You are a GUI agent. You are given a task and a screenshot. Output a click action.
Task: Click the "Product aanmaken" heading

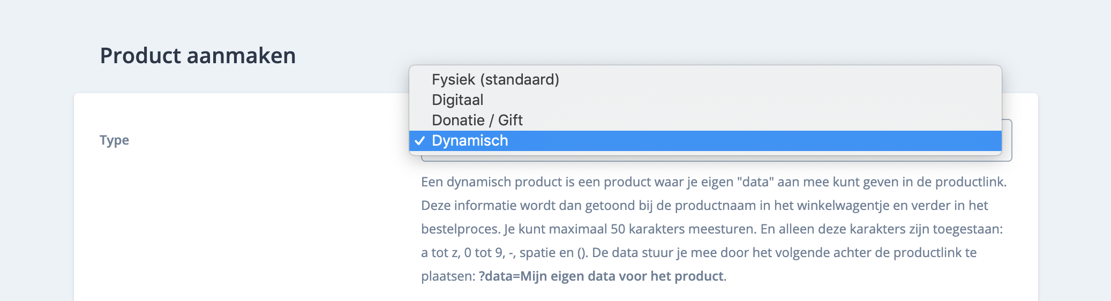coord(198,56)
